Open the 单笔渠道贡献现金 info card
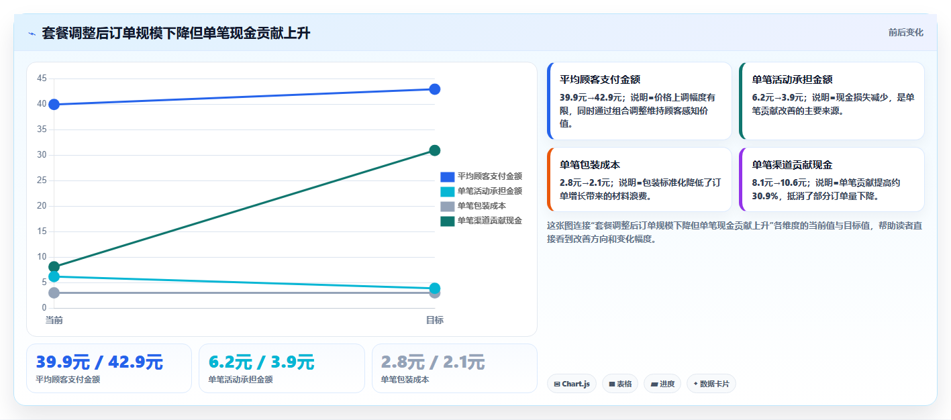The image size is (951, 420). pos(832,179)
